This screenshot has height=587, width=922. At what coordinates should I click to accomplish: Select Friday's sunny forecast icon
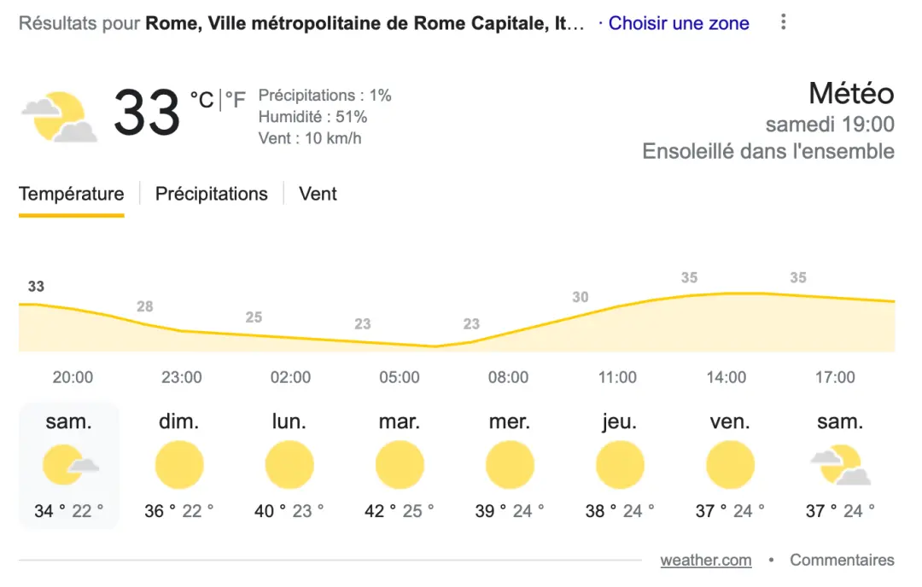tap(730, 465)
